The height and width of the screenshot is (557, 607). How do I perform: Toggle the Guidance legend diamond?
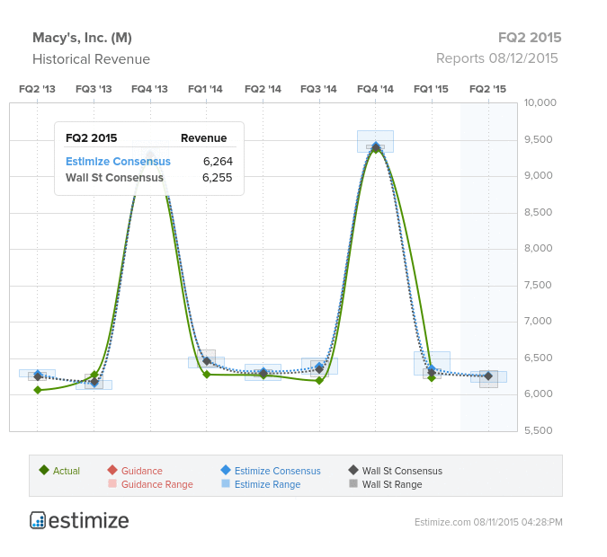112,471
